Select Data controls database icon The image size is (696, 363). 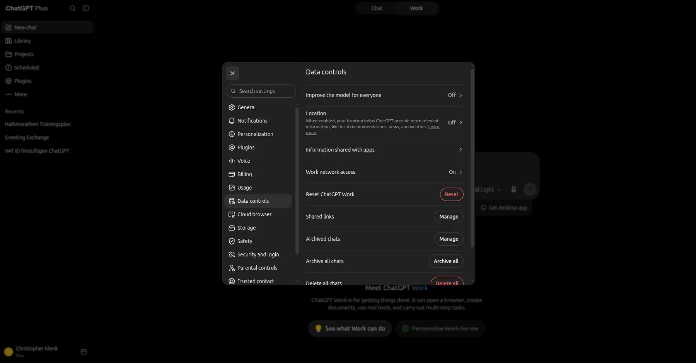[x=232, y=201]
